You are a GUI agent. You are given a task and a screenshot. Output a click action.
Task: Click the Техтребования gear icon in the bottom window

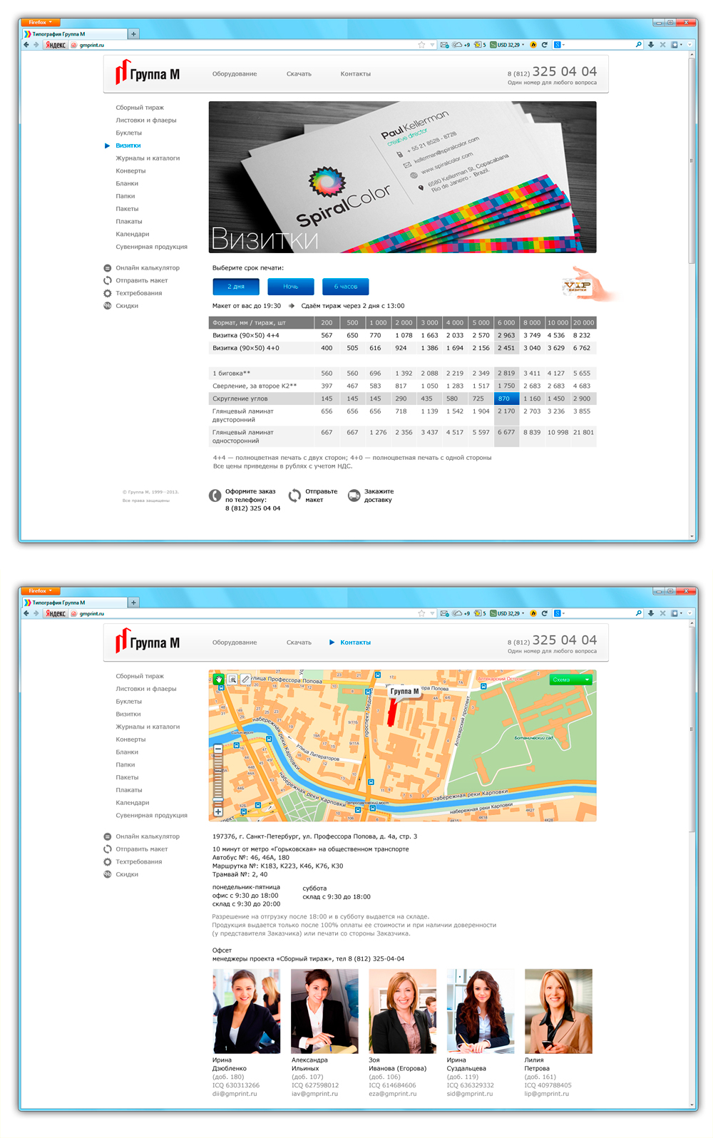[108, 861]
